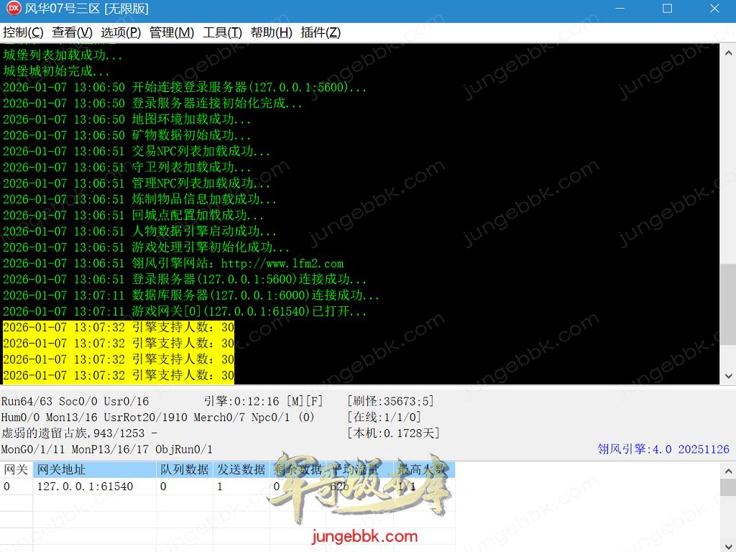Maximize the 风华07号三区 window
Screen dimensions: 736x552
click(667, 9)
